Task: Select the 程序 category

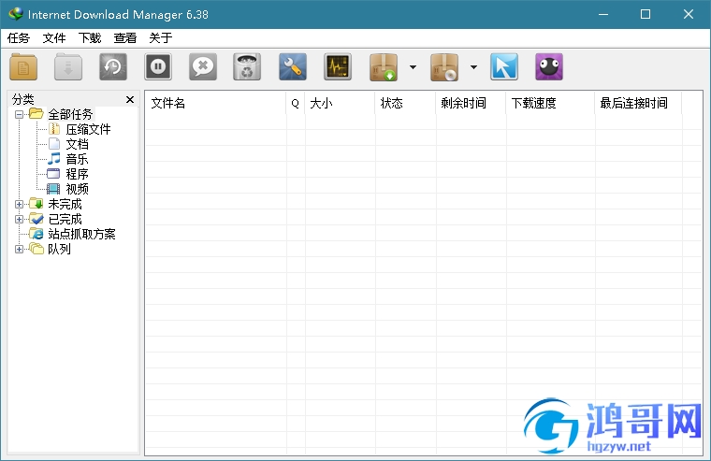Action: [x=77, y=174]
